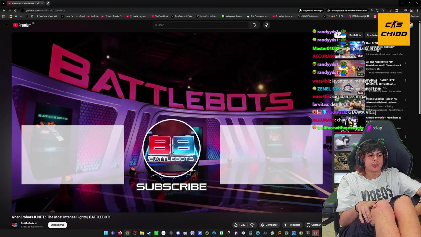This screenshot has height=237, width=421.
Task: Open options for Barbie Jeep Racing video
Action: 406,81
